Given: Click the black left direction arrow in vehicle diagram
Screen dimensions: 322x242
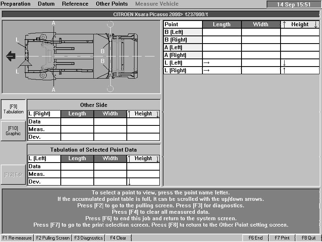Looking at the screenshot, I should tap(11, 56).
